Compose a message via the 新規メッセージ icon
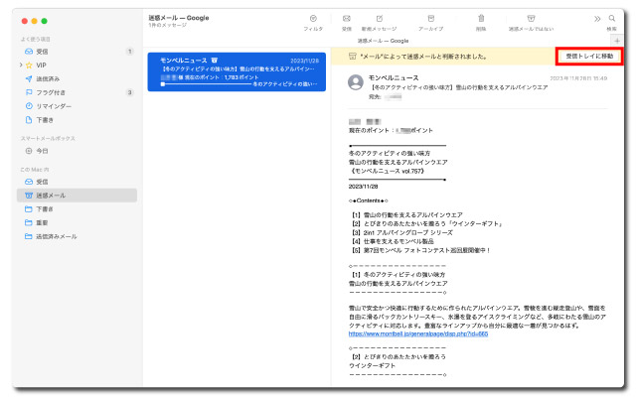The width and height of the screenshot is (636, 397). point(380,19)
